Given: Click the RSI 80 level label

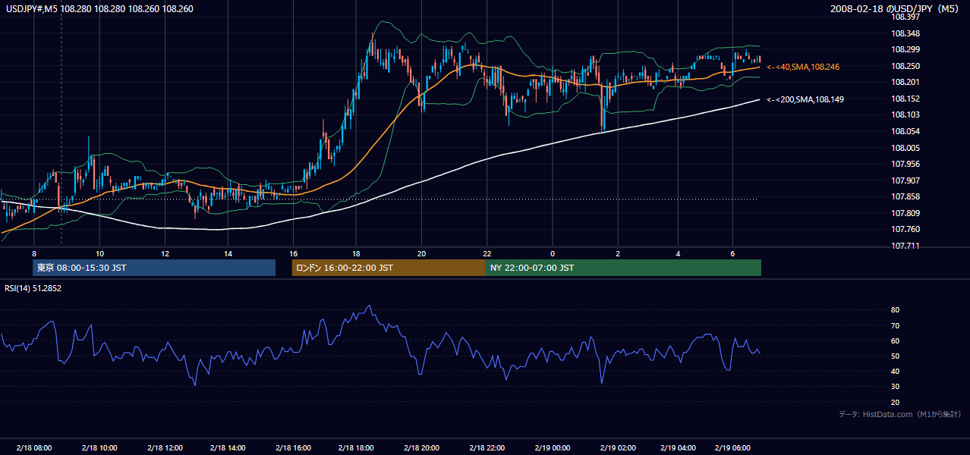Looking at the screenshot, I should [895, 310].
